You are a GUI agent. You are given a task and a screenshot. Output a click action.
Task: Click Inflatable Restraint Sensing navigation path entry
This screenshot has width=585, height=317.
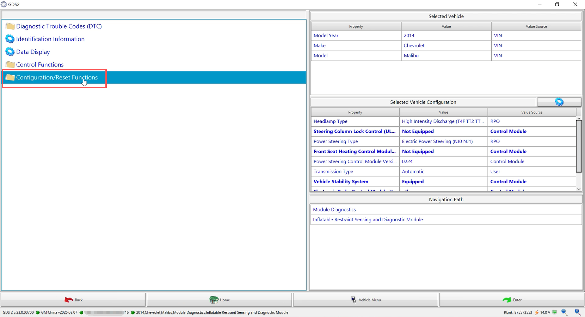(368, 220)
